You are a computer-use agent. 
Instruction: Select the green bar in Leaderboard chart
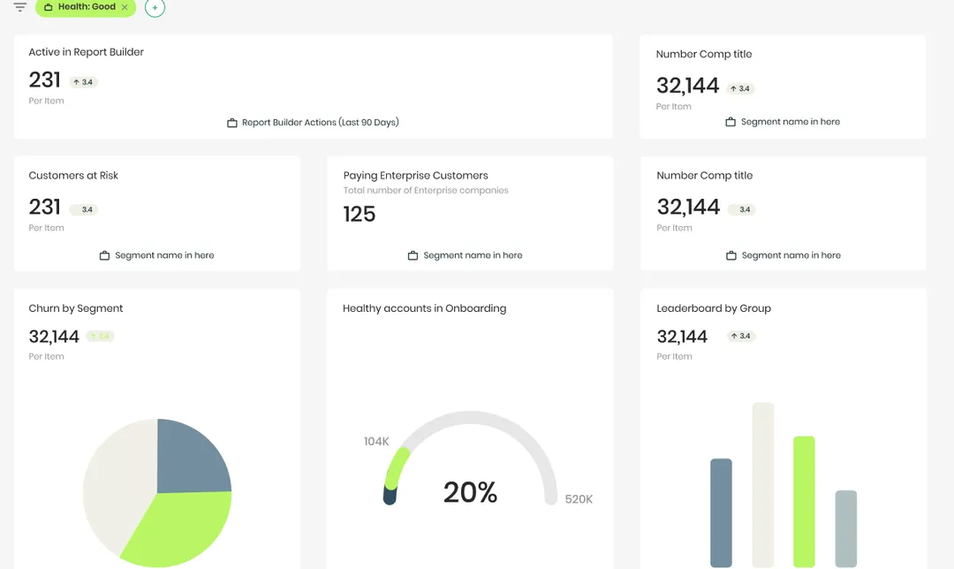pyautogui.click(x=804, y=502)
